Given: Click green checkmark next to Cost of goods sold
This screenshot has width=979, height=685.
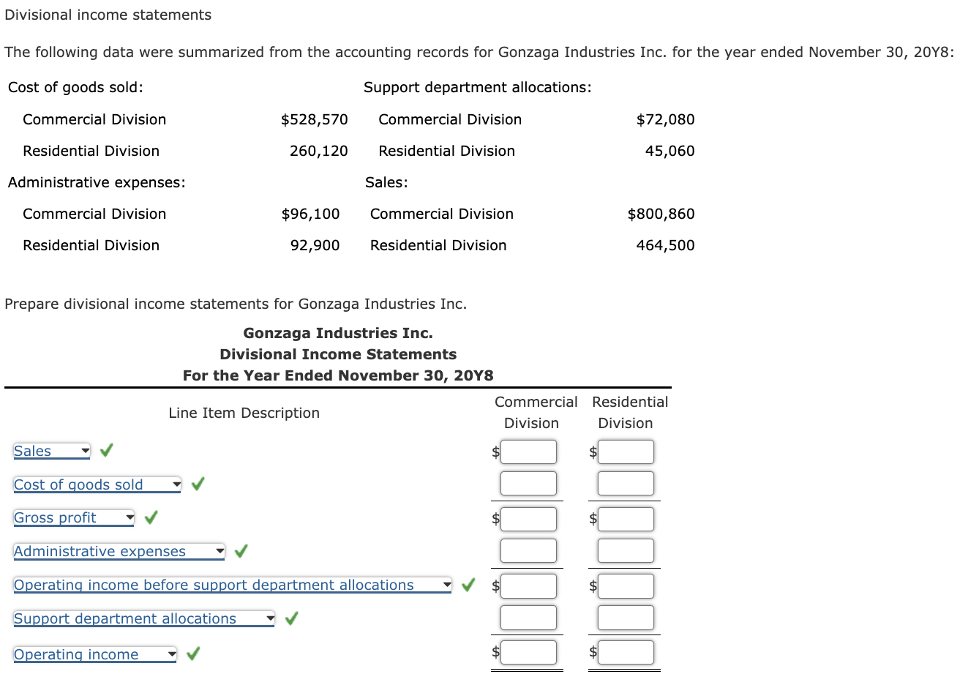Looking at the screenshot, I should click(x=198, y=484).
